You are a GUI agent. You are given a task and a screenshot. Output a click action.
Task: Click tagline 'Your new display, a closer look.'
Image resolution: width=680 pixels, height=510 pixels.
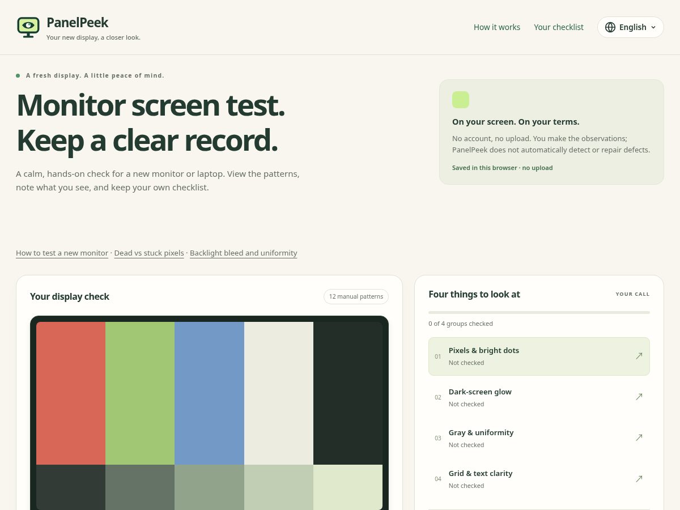click(x=93, y=37)
